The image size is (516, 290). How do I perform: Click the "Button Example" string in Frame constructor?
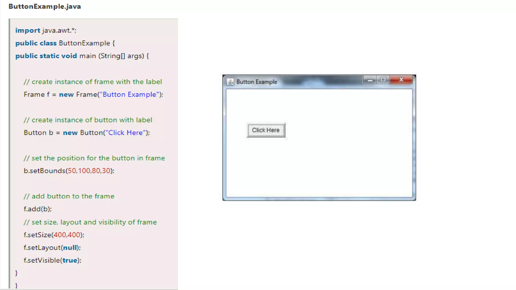[x=130, y=94]
